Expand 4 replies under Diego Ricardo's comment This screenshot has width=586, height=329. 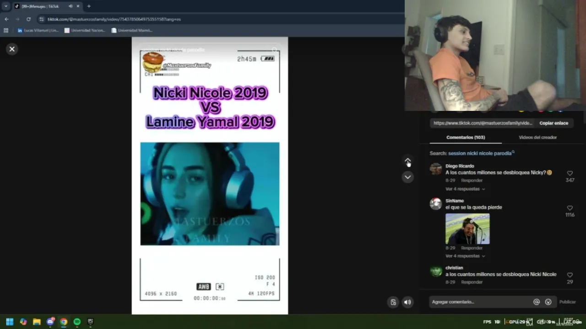pyautogui.click(x=465, y=189)
